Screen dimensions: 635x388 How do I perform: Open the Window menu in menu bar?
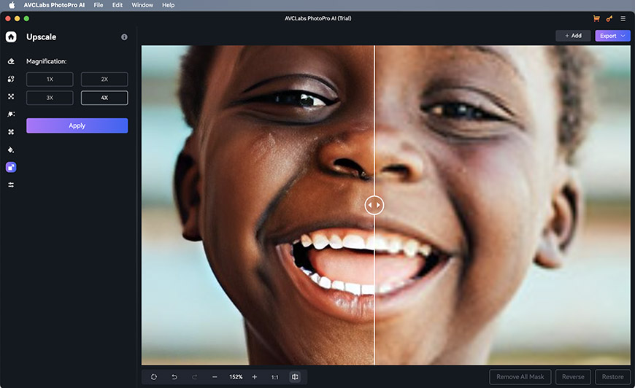tap(142, 5)
